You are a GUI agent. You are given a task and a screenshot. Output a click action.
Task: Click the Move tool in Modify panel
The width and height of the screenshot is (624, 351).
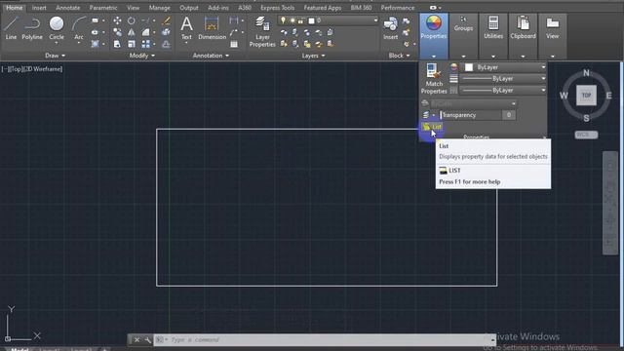point(117,20)
